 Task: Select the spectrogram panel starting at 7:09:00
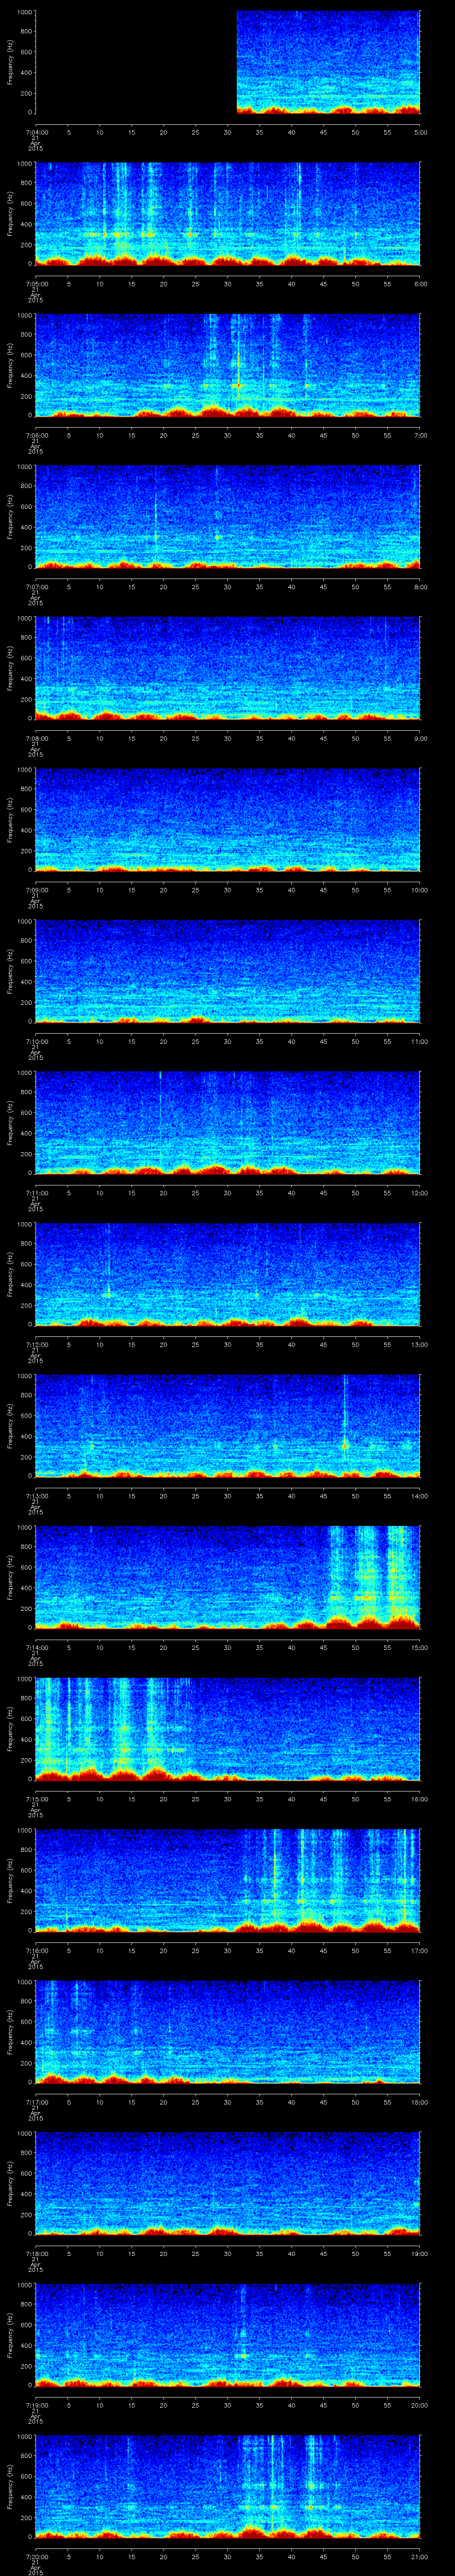[227, 819]
